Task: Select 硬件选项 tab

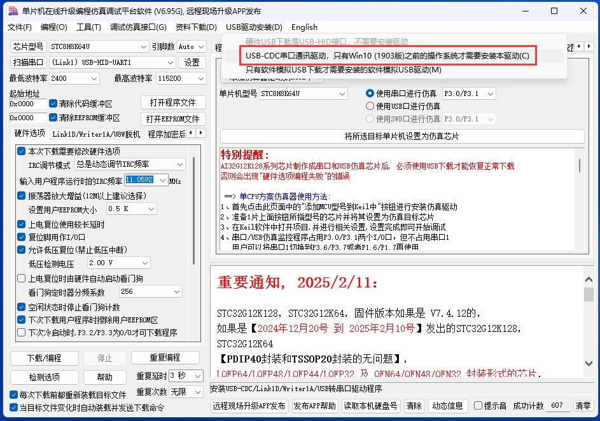Action: pos(29,133)
